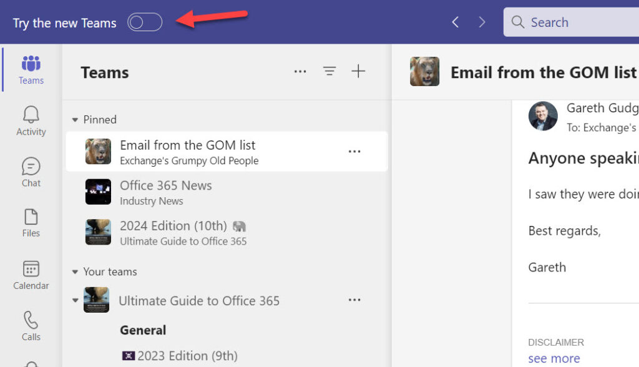Go back with the left arrow
This screenshot has width=639, height=367.
point(456,22)
